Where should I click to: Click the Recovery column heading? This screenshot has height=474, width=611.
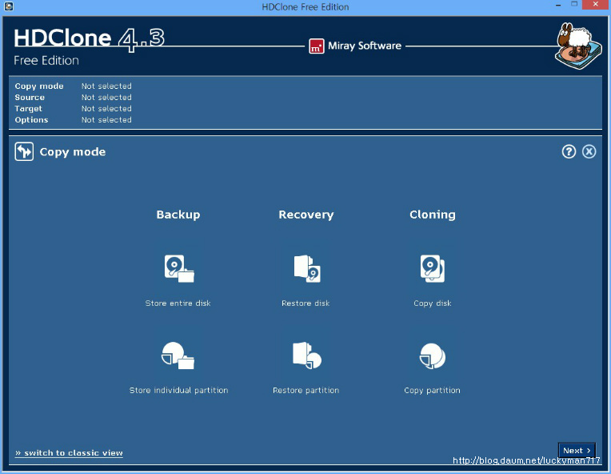click(305, 215)
